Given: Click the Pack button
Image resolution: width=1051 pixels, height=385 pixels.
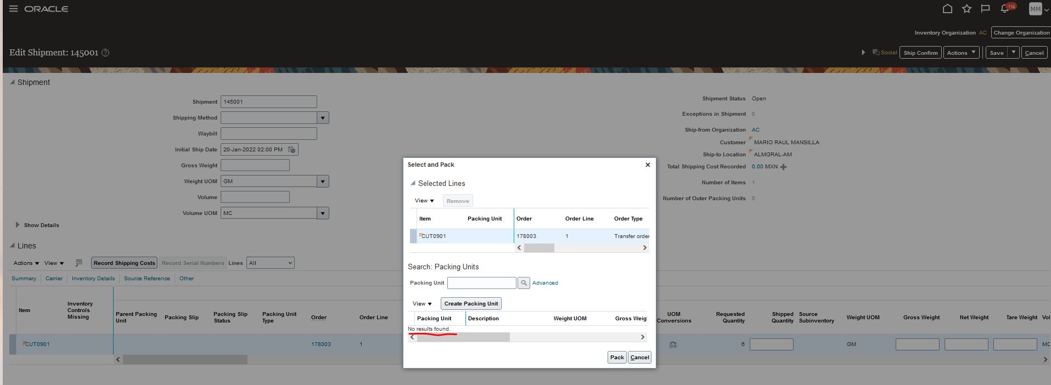Looking at the screenshot, I should (617, 357).
